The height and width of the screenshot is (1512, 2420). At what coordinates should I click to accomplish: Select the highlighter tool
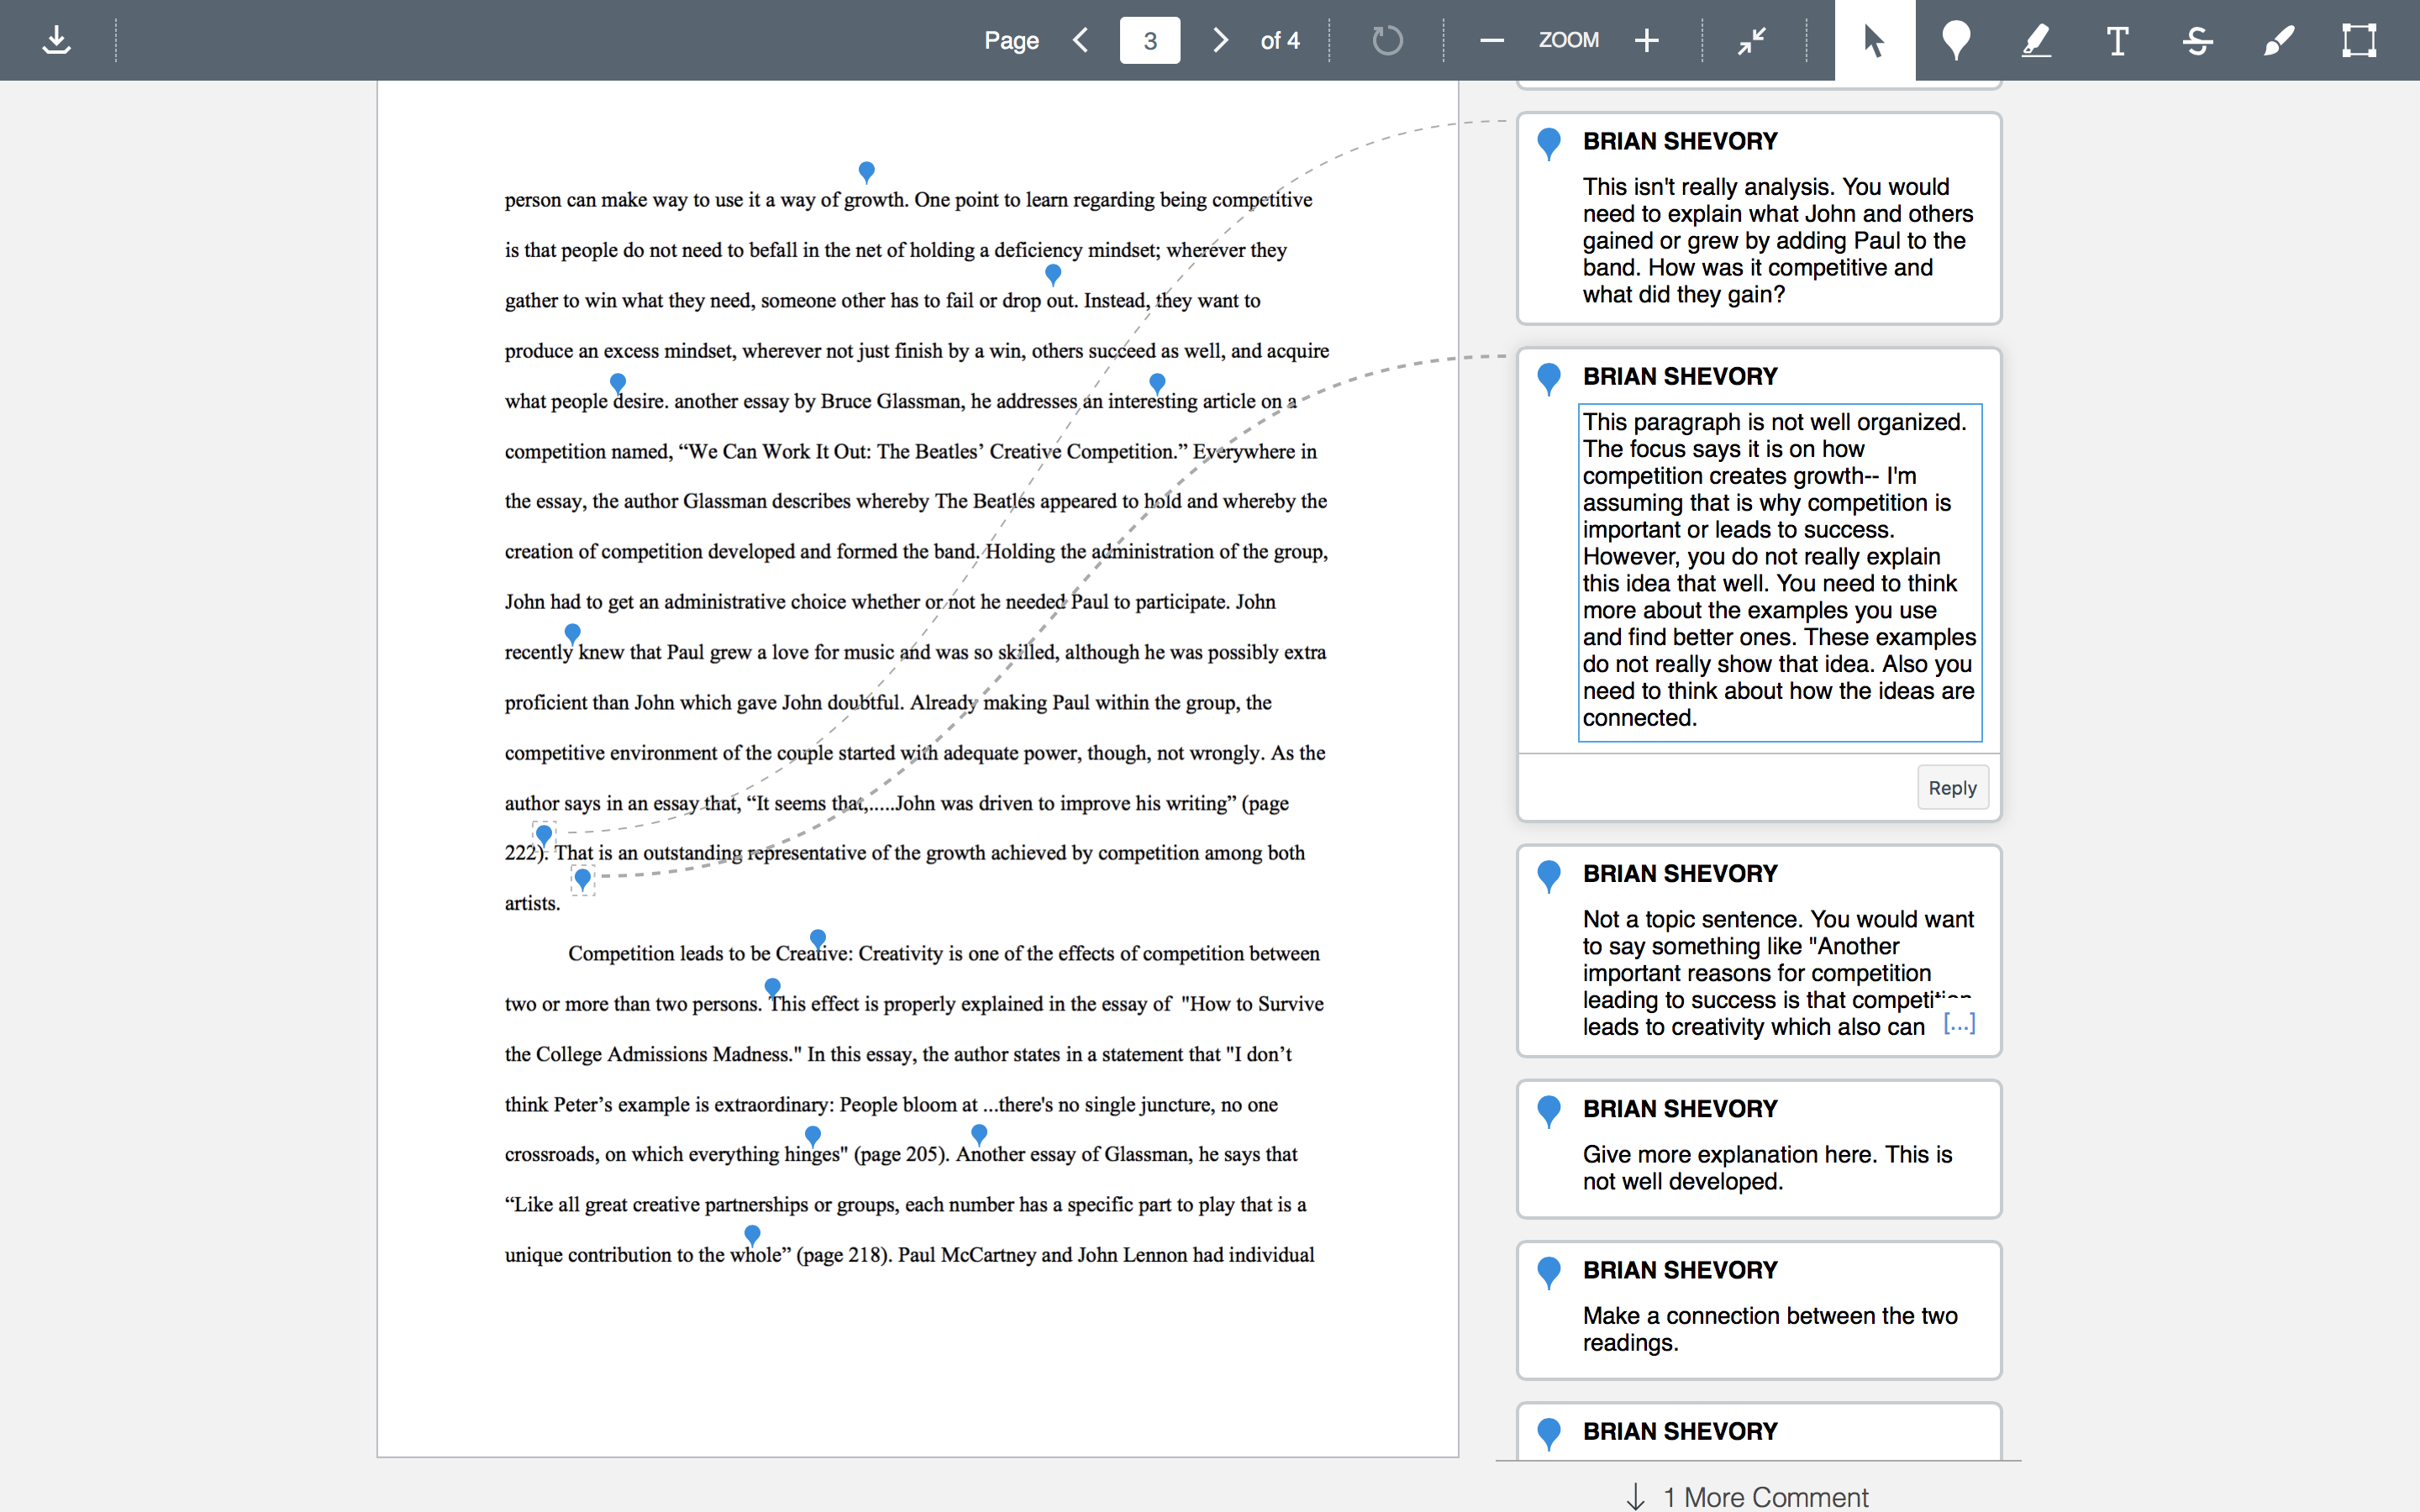(2036, 40)
